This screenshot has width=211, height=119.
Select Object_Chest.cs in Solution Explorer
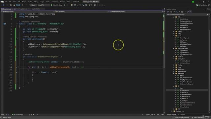coord(184,53)
